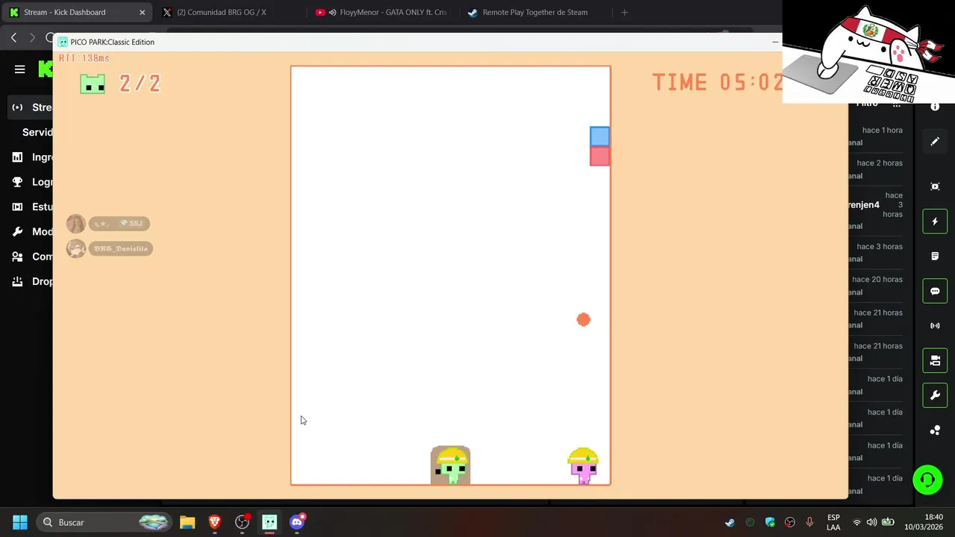Click the blue block in game

(x=599, y=136)
